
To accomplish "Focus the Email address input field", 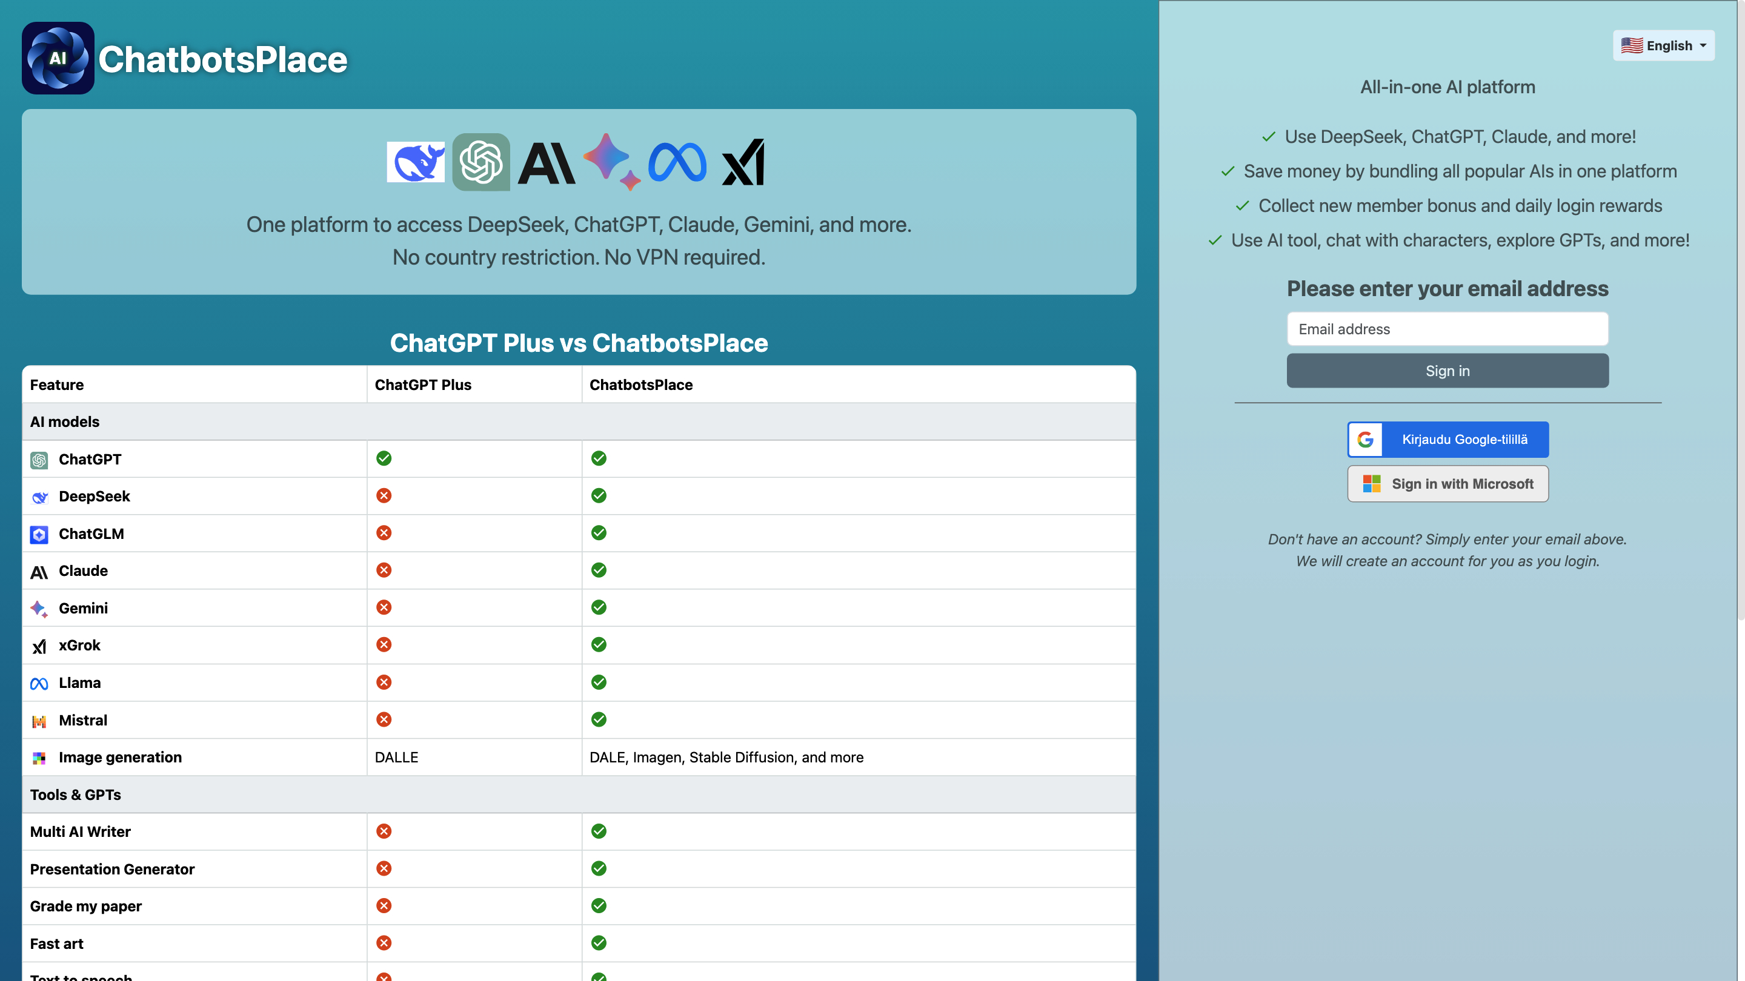I will [1447, 329].
